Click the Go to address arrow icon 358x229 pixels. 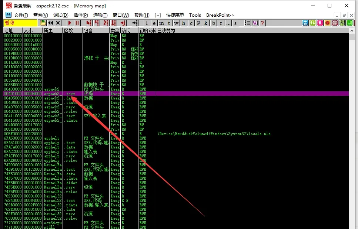(x=135, y=23)
